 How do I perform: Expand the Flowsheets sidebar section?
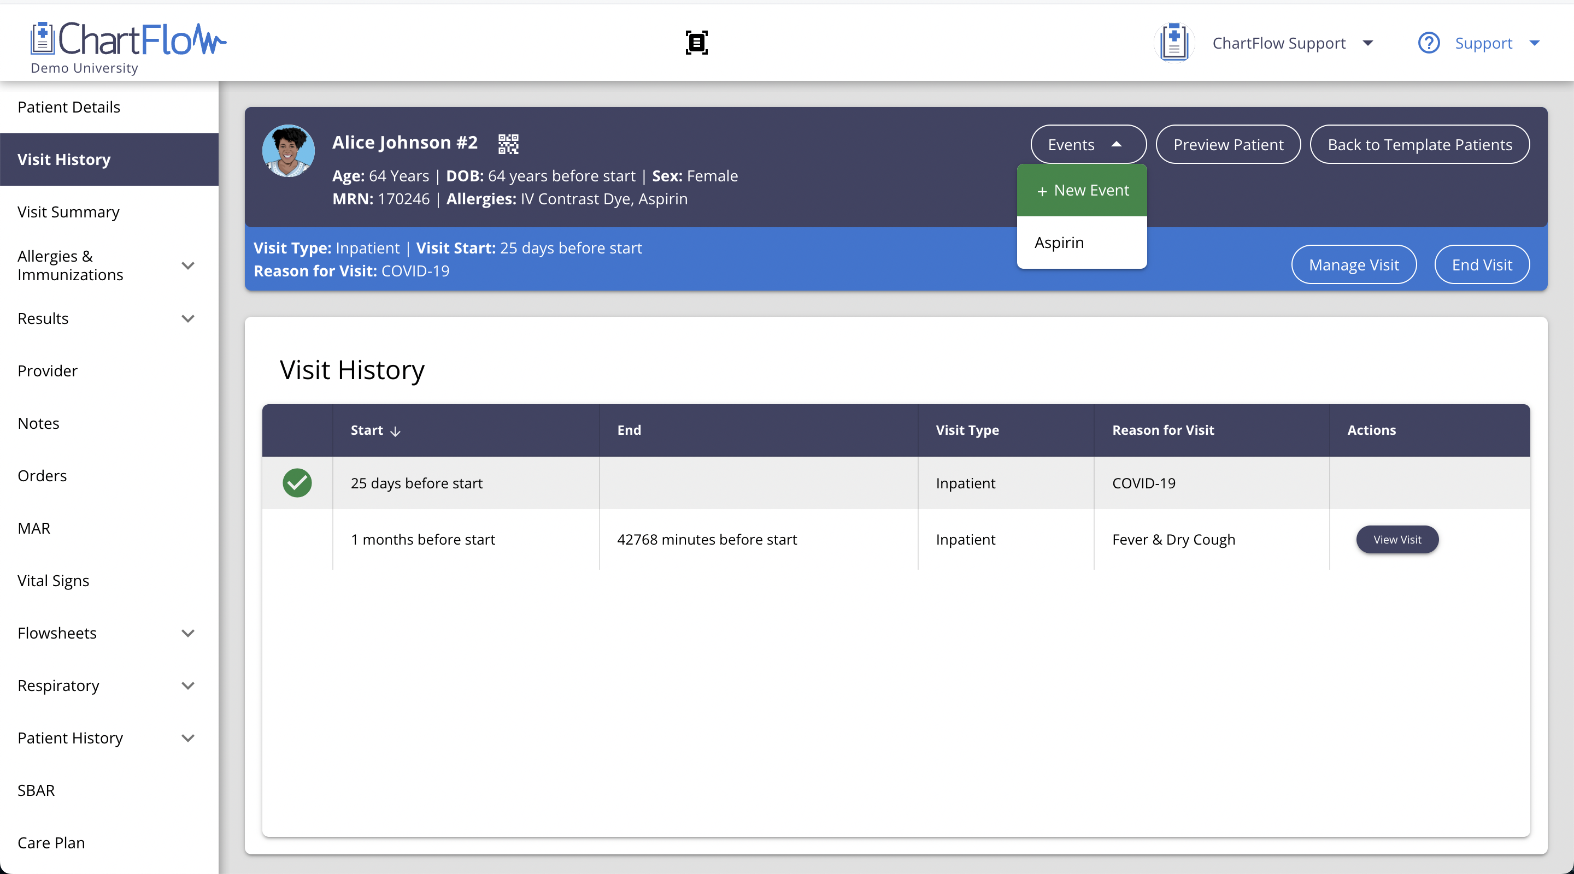188,633
